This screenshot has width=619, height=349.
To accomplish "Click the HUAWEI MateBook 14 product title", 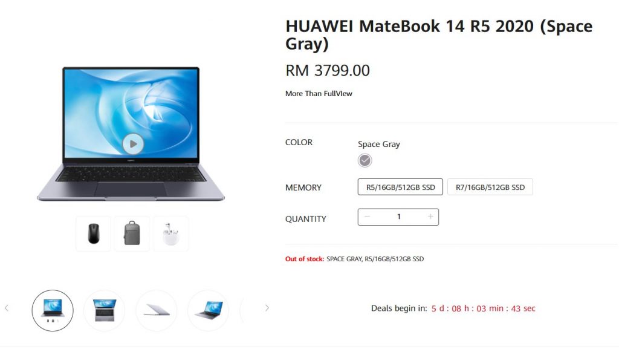I will pos(439,34).
